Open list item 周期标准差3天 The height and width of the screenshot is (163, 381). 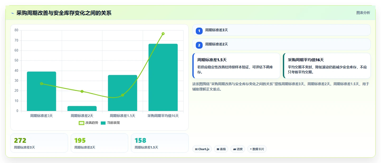click(282, 30)
